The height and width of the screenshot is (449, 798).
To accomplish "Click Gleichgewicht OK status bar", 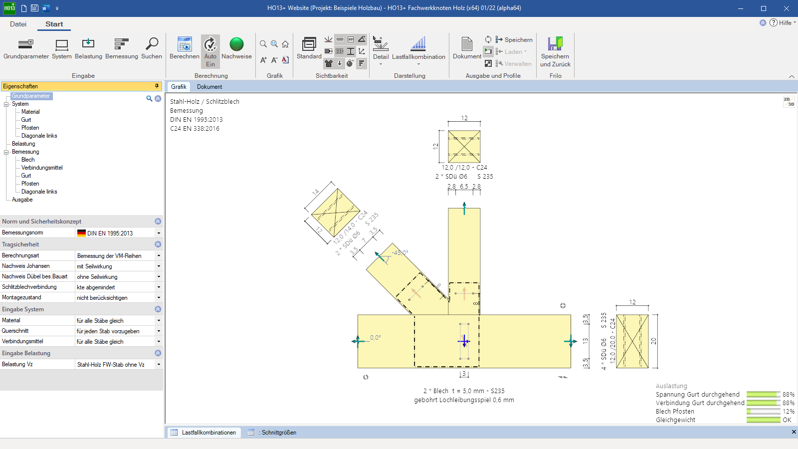I will [763, 420].
